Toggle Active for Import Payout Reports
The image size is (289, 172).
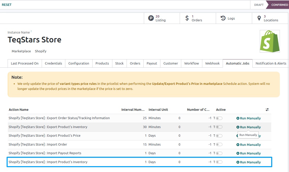point(219,153)
